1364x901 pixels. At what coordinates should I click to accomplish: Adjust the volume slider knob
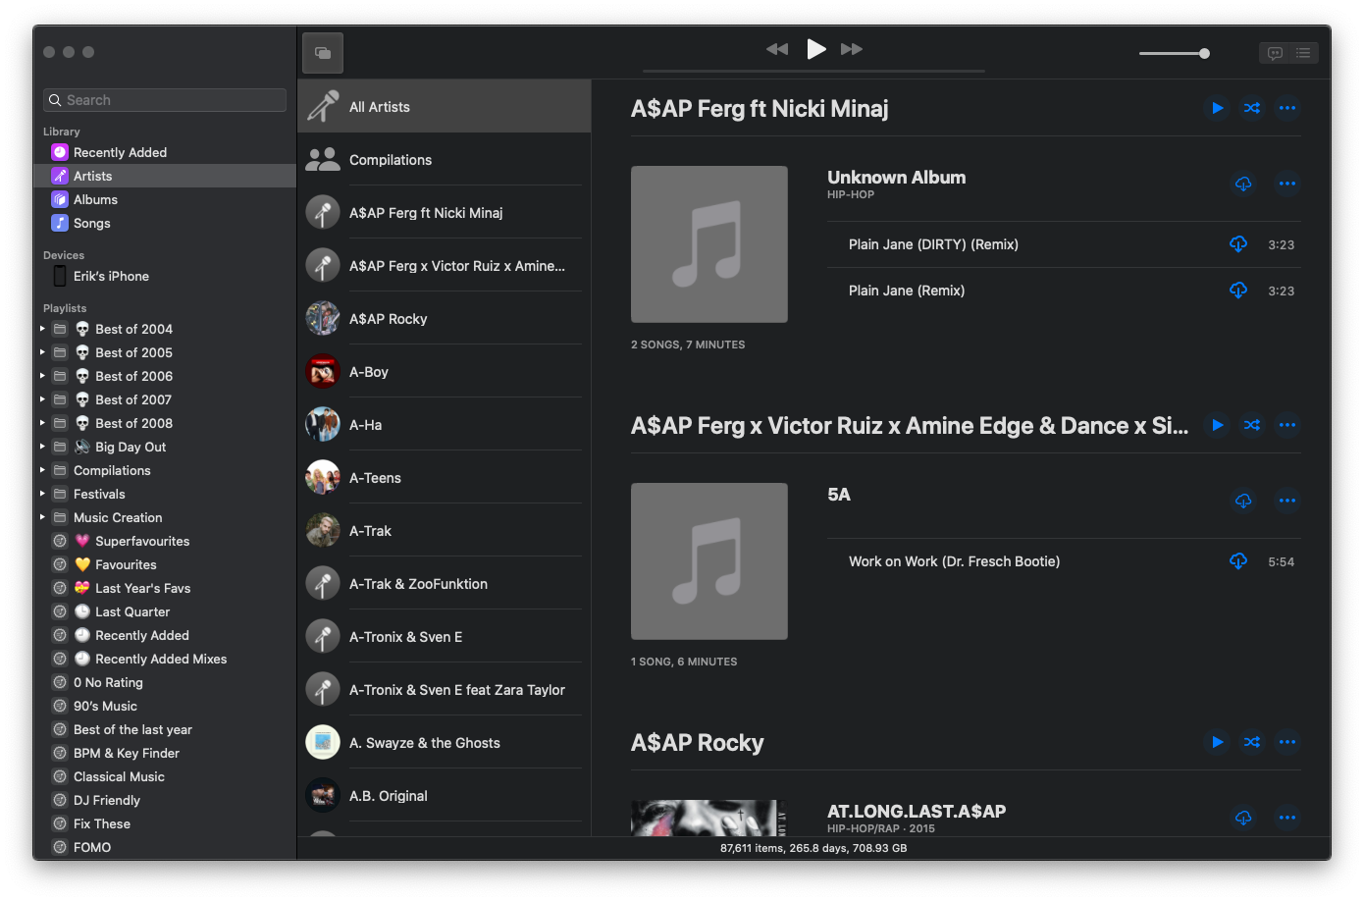[x=1204, y=53]
